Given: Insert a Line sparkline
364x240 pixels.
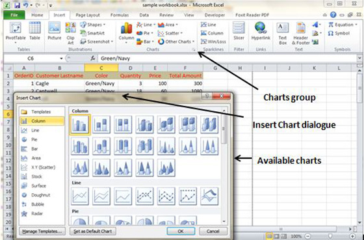Looking at the screenshot, I should coord(209,25).
